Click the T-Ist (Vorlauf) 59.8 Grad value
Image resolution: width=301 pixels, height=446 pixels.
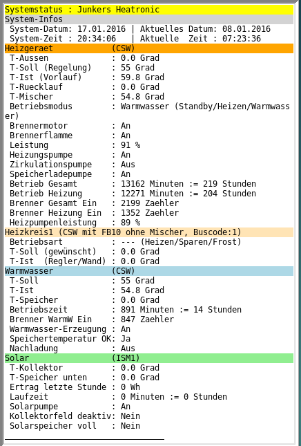tap(142, 77)
